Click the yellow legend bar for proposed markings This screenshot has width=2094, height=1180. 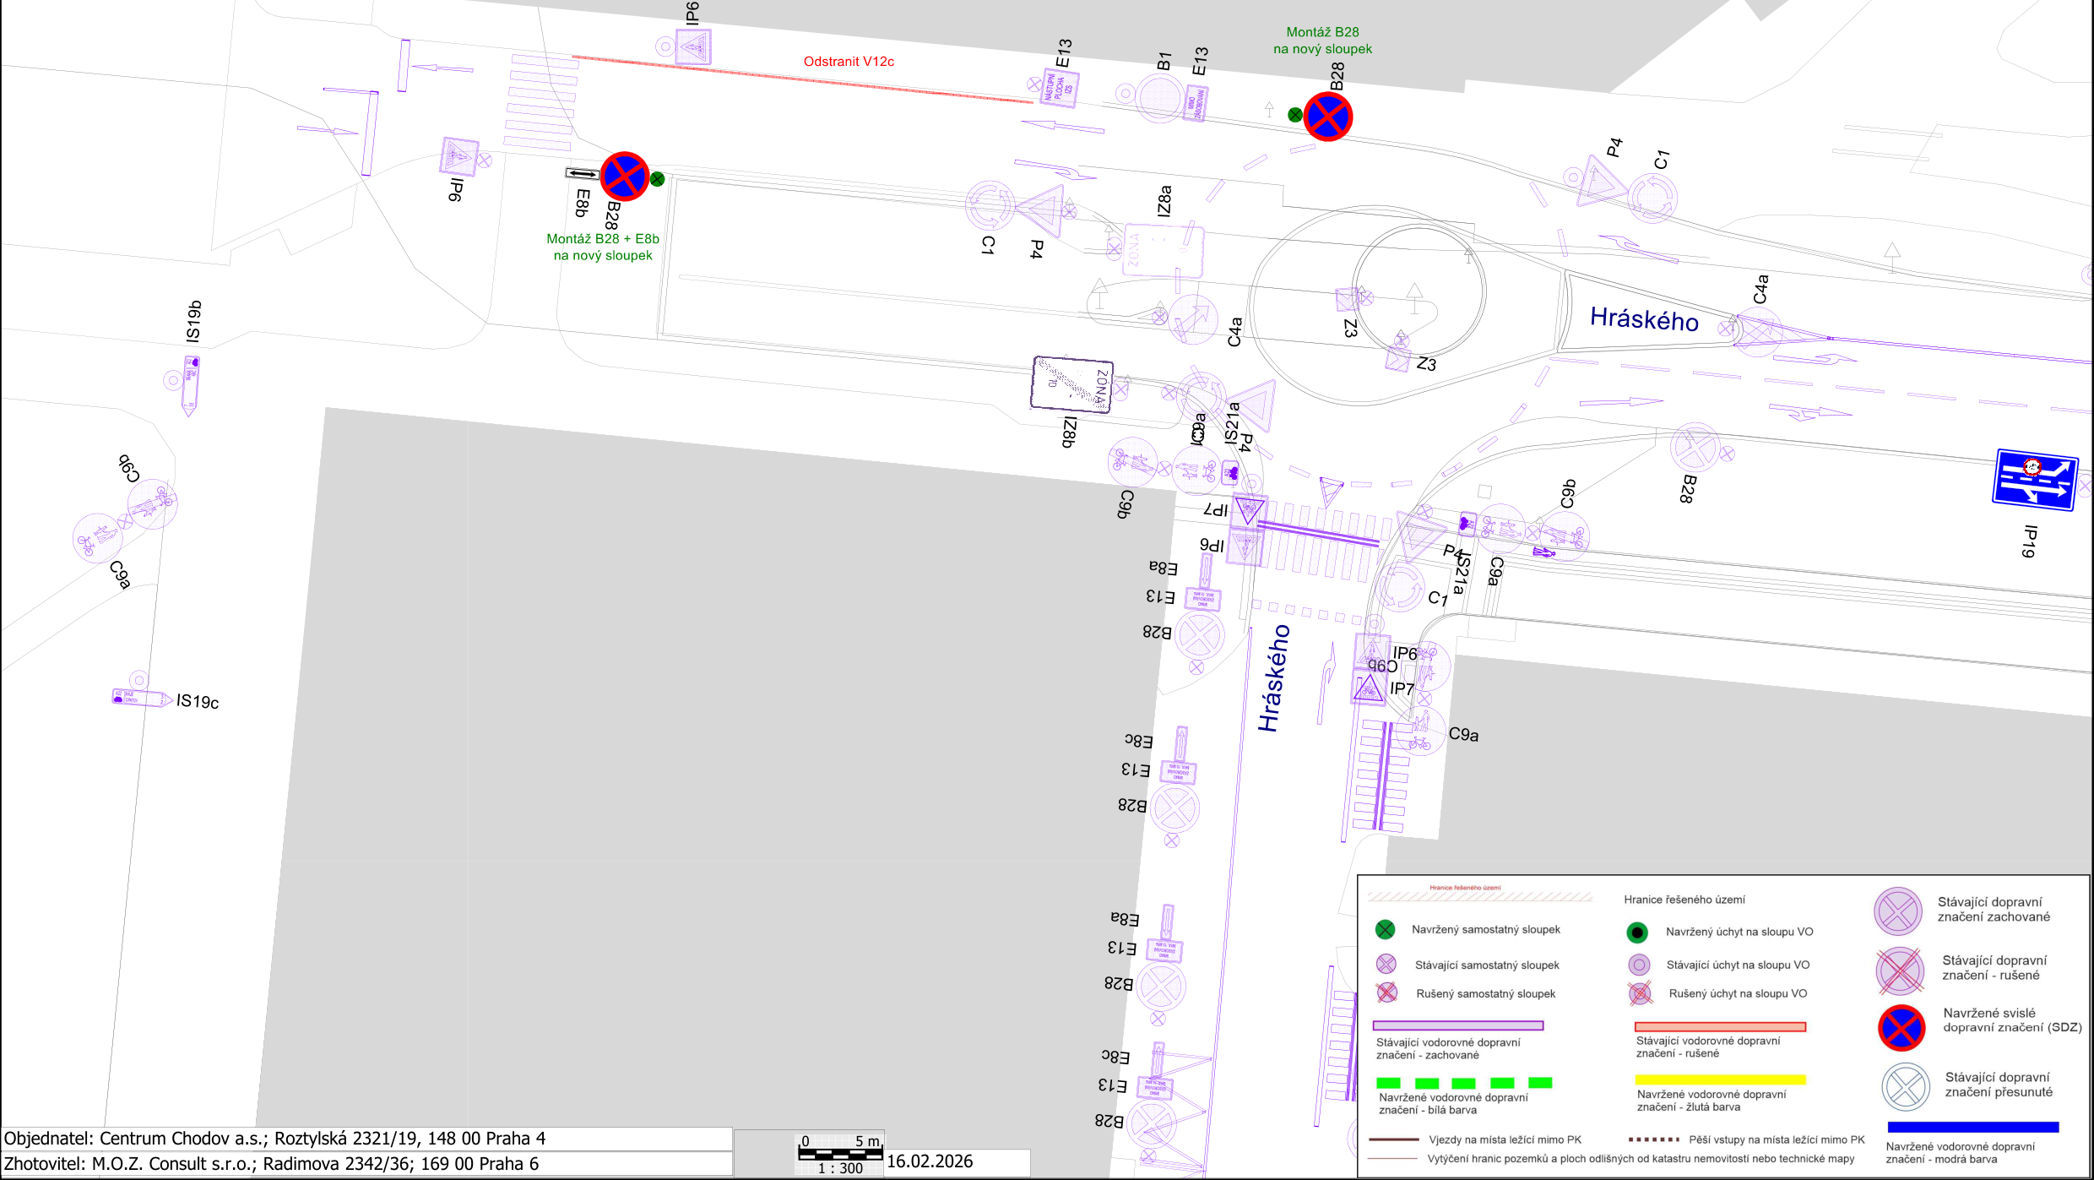(x=1720, y=1079)
